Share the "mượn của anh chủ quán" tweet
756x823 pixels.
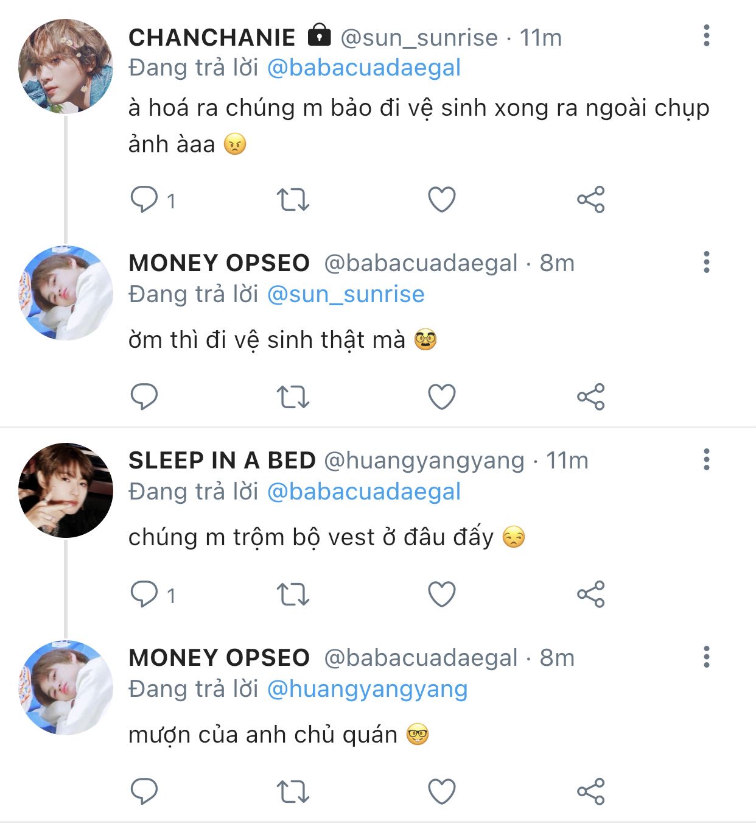coord(590,791)
